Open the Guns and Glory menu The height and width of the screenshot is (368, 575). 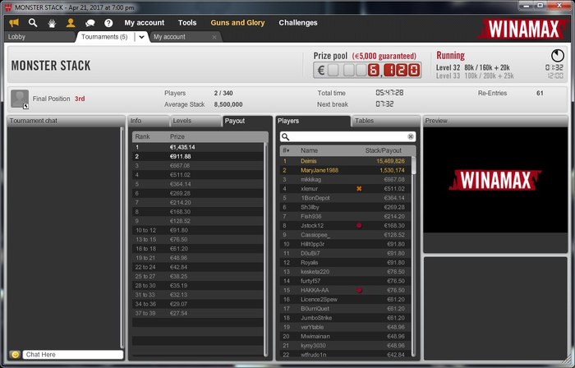click(237, 23)
